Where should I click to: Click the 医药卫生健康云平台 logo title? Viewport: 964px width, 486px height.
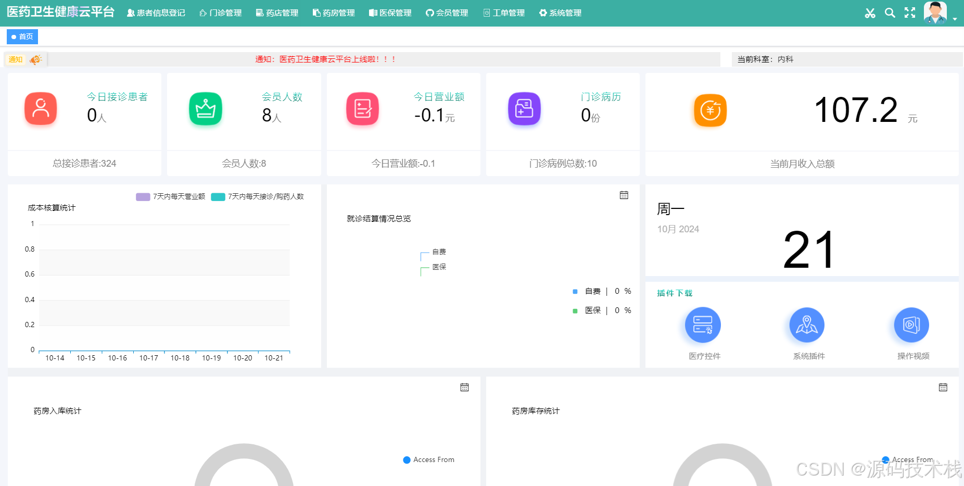point(60,13)
